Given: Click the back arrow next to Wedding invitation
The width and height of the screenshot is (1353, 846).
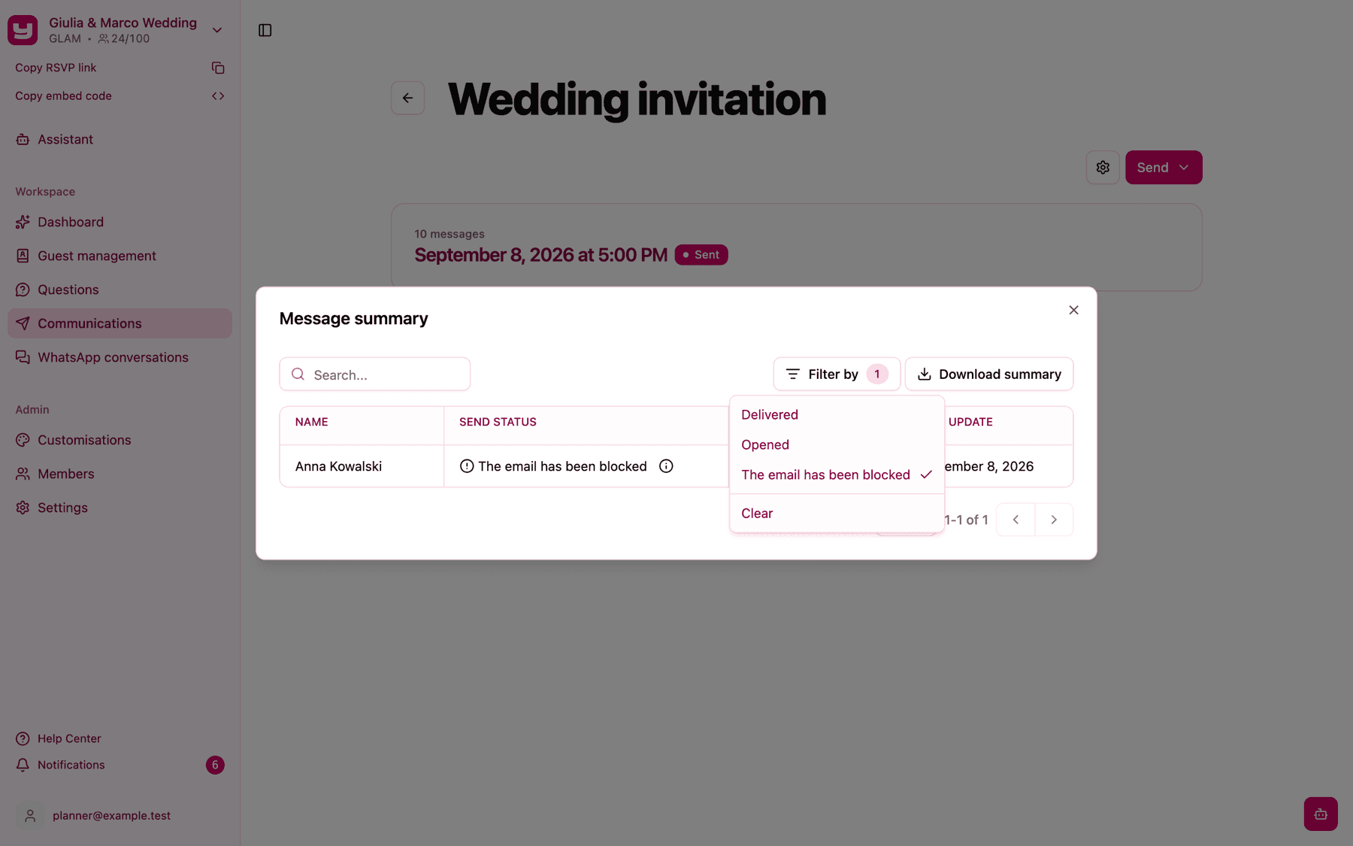Looking at the screenshot, I should [407, 98].
